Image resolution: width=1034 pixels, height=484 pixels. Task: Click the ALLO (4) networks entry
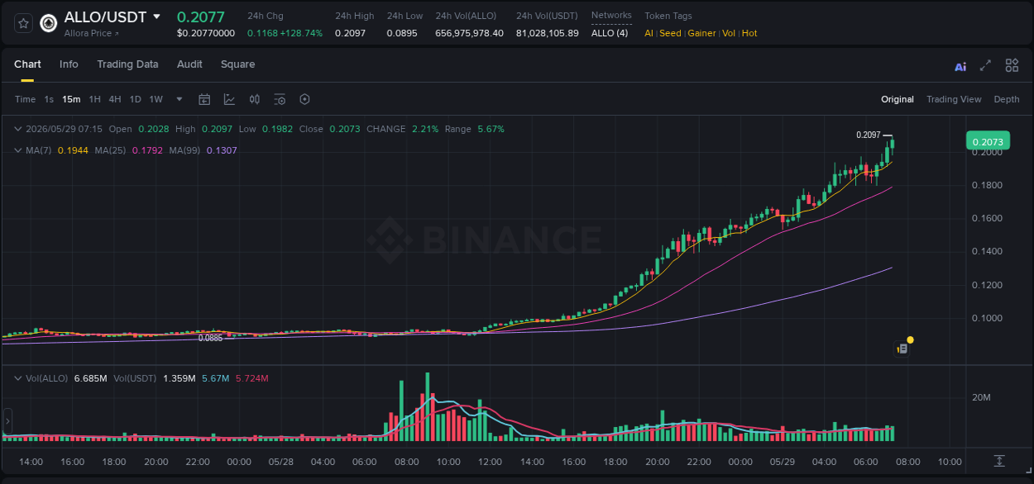pos(610,33)
